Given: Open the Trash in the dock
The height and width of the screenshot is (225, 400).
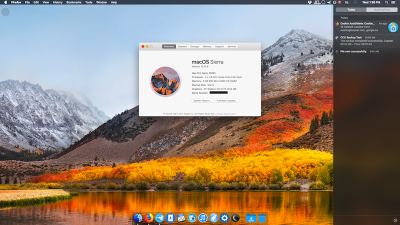Looking at the screenshot, I should pos(262,218).
